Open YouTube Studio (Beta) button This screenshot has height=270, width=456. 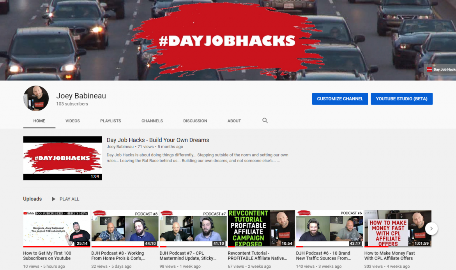coord(401,99)
